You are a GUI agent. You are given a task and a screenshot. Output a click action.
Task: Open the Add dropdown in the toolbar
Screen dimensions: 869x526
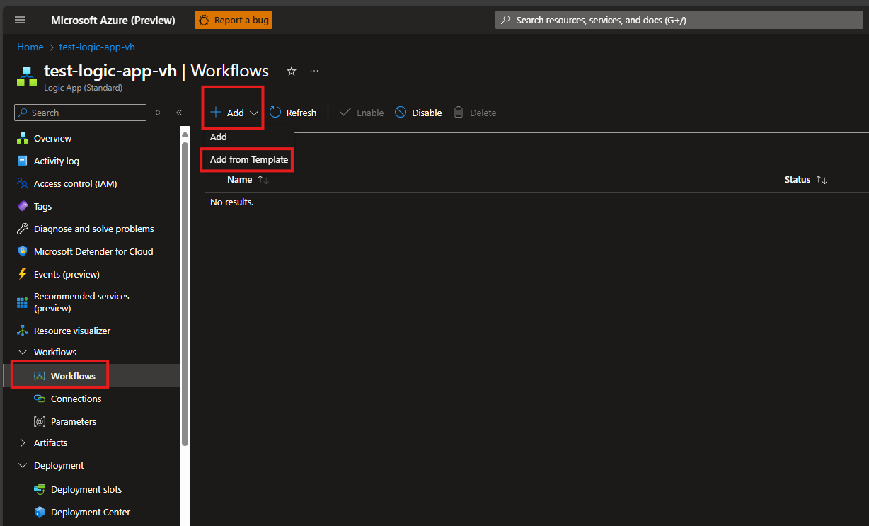point(234,113)
